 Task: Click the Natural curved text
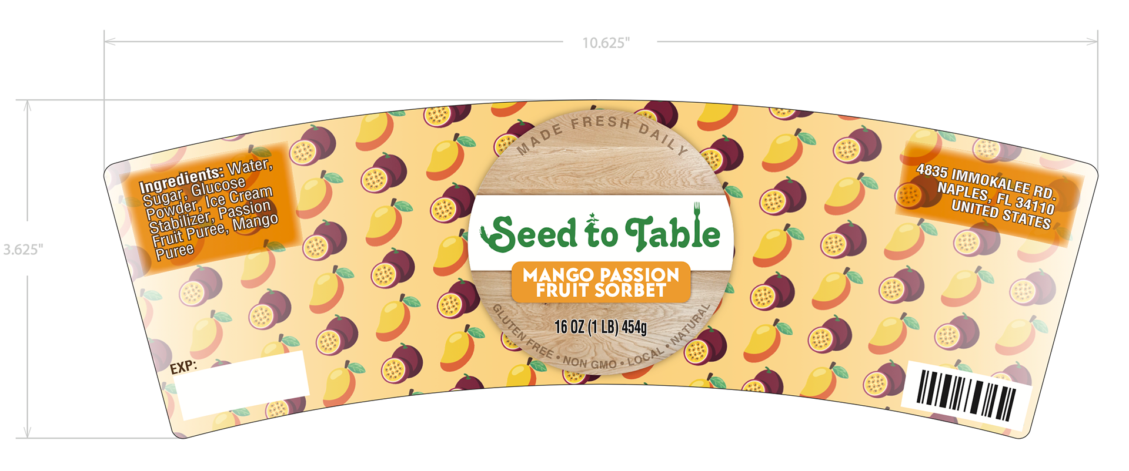point(690,324)
